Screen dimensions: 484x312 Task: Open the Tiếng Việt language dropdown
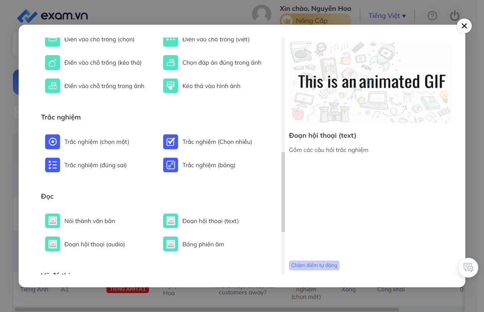click(x=387, y=16)
